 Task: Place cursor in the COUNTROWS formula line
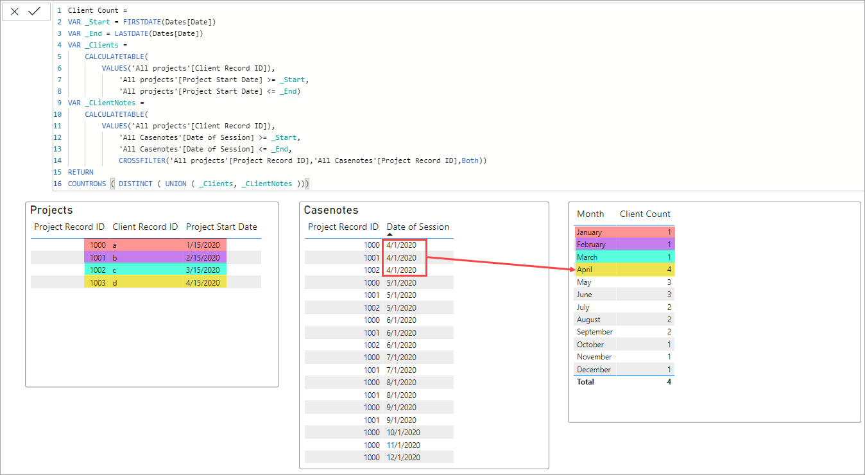click(189, 184)
